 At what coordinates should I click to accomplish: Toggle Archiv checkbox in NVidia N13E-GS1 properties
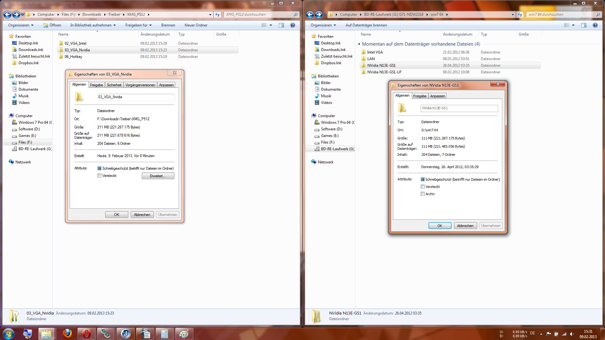point(423,194)
